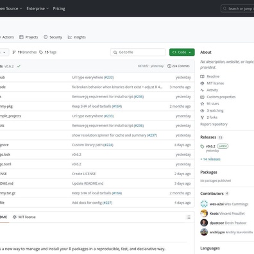Image resolution: width=254 pixels, height=254 pixels.
Task: Open the 224 Commits history
Action: 178,66
